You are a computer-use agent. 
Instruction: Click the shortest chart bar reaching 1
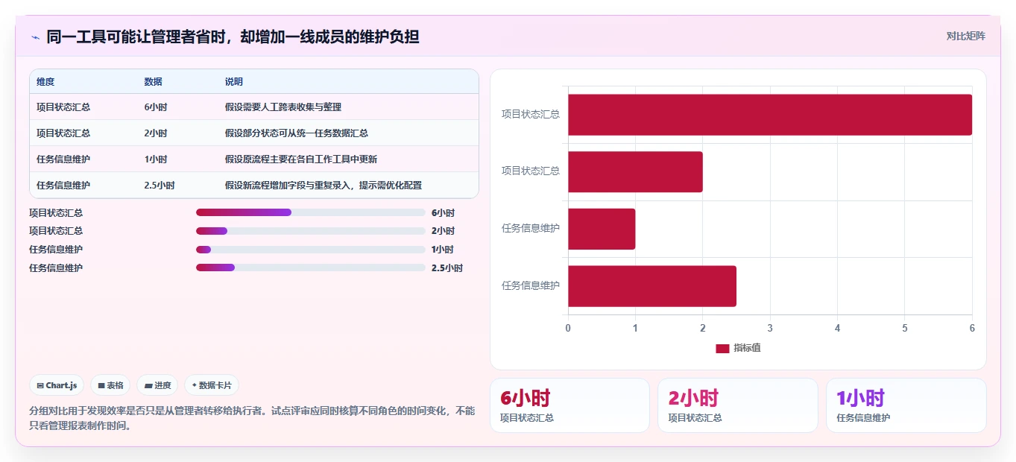[602, 229]
